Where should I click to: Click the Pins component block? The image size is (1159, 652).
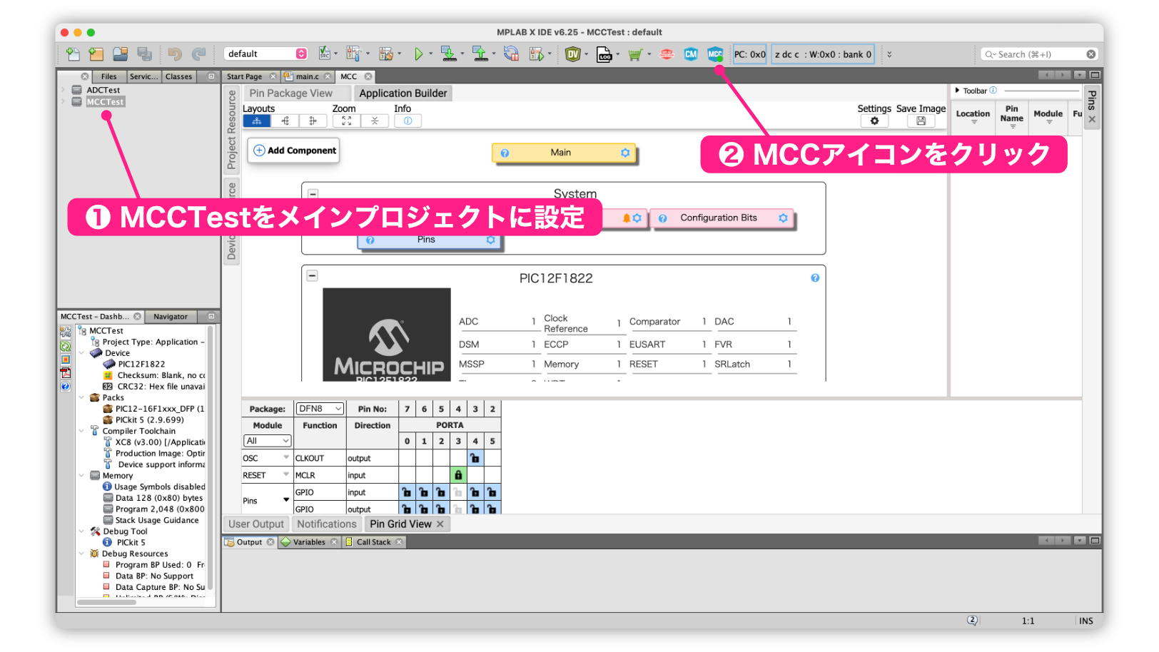(430, 241)
